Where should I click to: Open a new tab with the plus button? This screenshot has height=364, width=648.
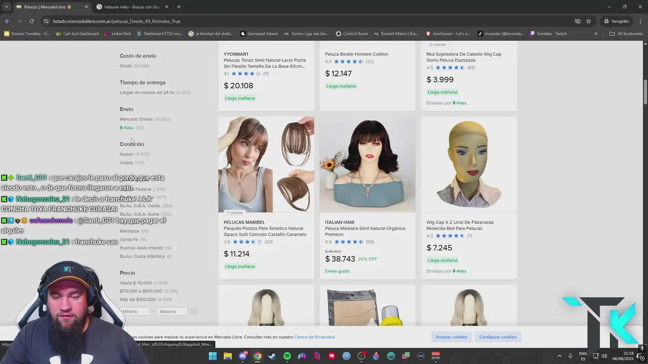(179, 7)
